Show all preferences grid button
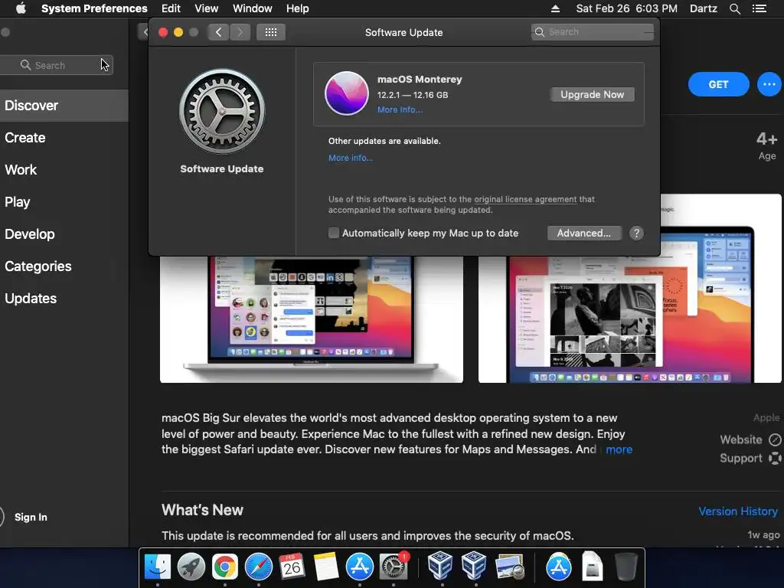784x588 pixels. [x=270, y=32]
